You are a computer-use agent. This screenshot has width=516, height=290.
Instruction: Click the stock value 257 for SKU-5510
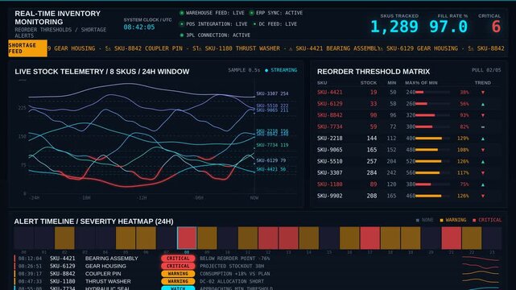click(x=372, y=161)
